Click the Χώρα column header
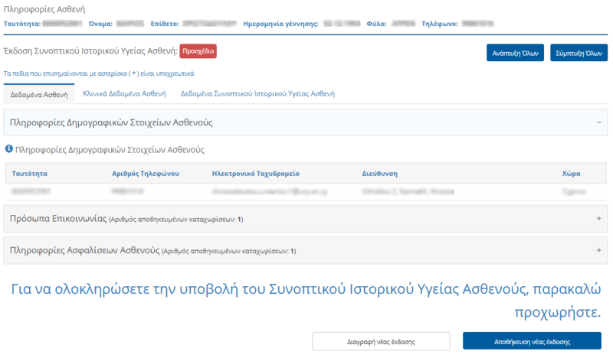This screenshot has width=613, height=358. pos(572,174)
